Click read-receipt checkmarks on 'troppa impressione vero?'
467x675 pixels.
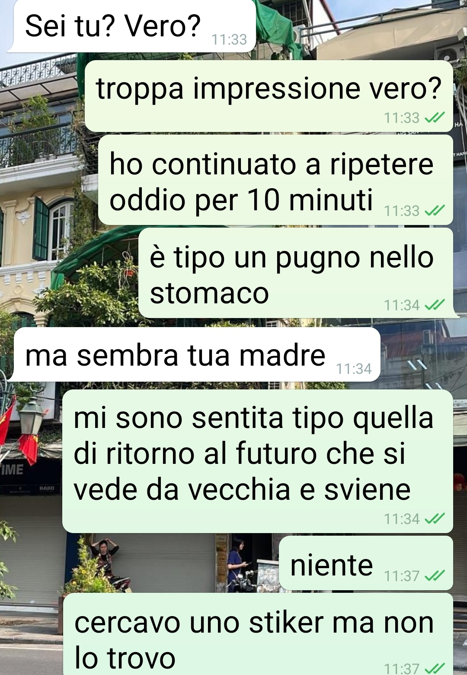tap(435, 118)
